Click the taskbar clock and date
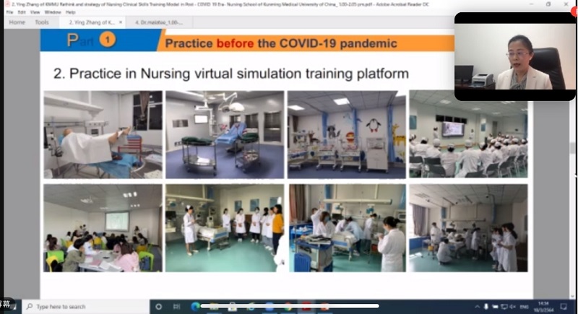Screen dimensions: 578x314 click(545, 307)
